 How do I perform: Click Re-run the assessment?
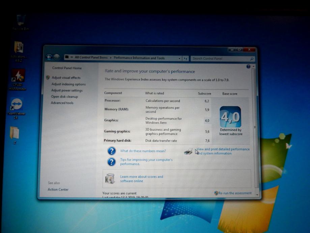tap(235, 193)
